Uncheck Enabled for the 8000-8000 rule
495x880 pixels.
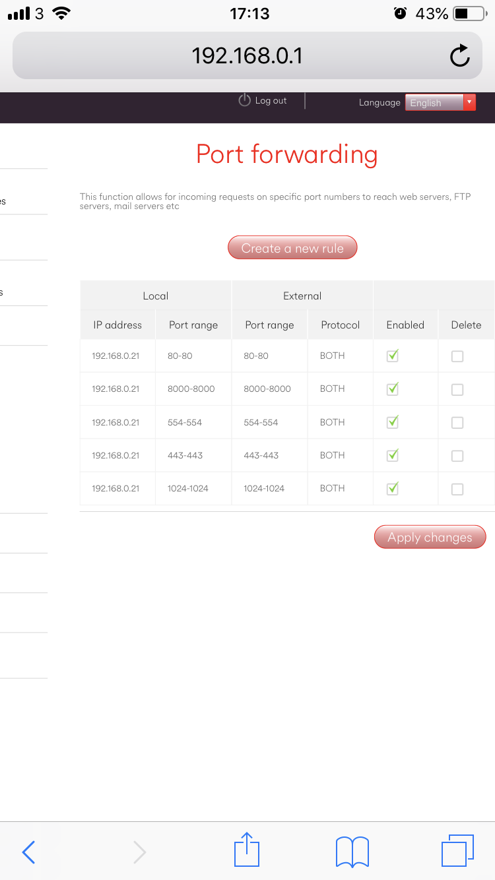pyautogui.click(x=393, y=389)
